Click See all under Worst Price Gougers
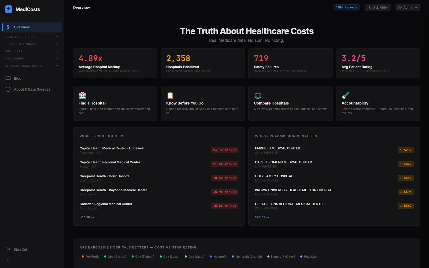The image size is (429, 268). coord(87,217)
